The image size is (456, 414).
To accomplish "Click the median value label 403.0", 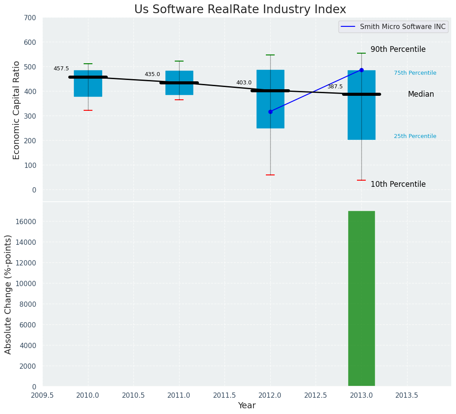I will [244, 83].
